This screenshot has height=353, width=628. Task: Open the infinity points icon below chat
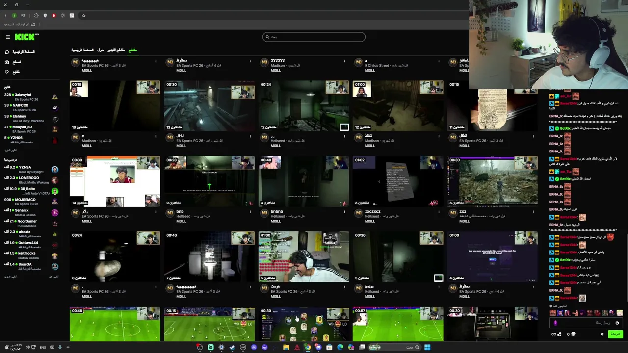556,334
